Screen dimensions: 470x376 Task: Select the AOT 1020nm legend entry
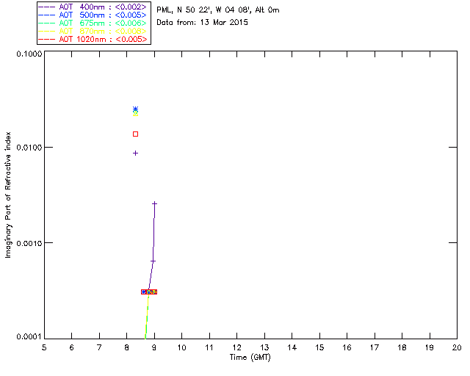click(x=93, y=39)
